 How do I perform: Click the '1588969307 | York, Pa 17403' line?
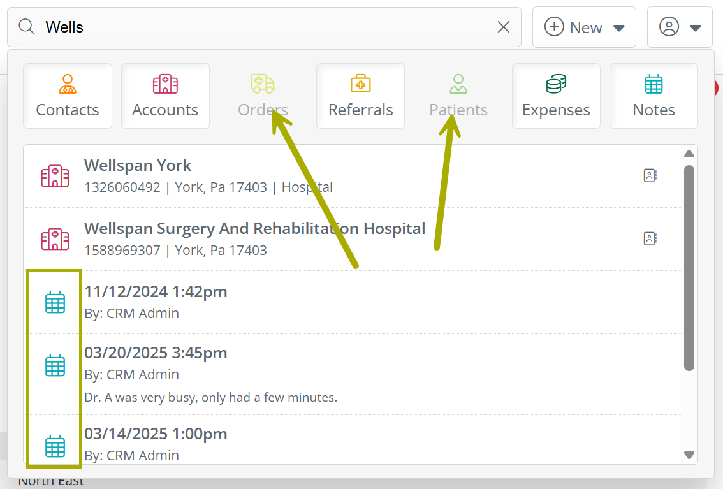pyautogui.click(x=176, y=251)
